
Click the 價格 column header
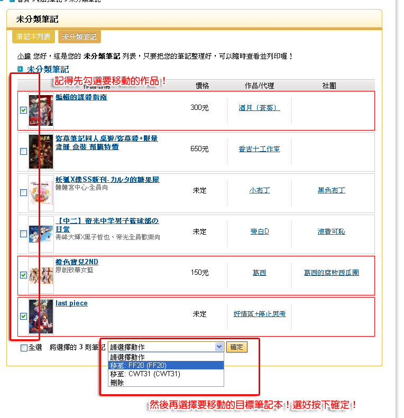coord(203,86)
